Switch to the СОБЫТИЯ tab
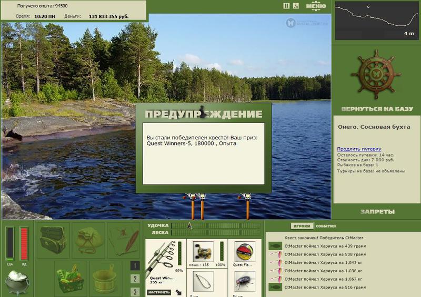Viewport: 421px width, 297px height. (x=326, y=226)
